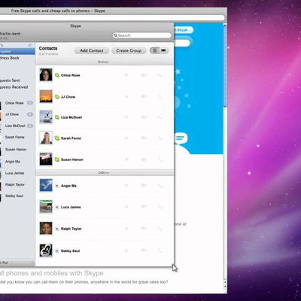Select Susan Hanon in sidebar recent list
Viewport: 301px width, 301px height.
pos(16,149)
